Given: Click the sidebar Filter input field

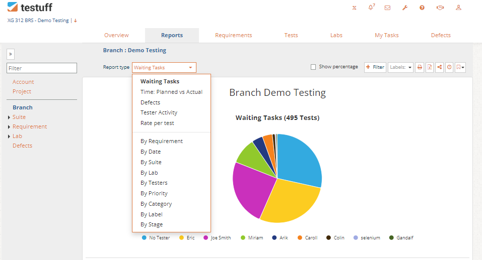Looking at the screenshot, I should (x=42, y=68).
